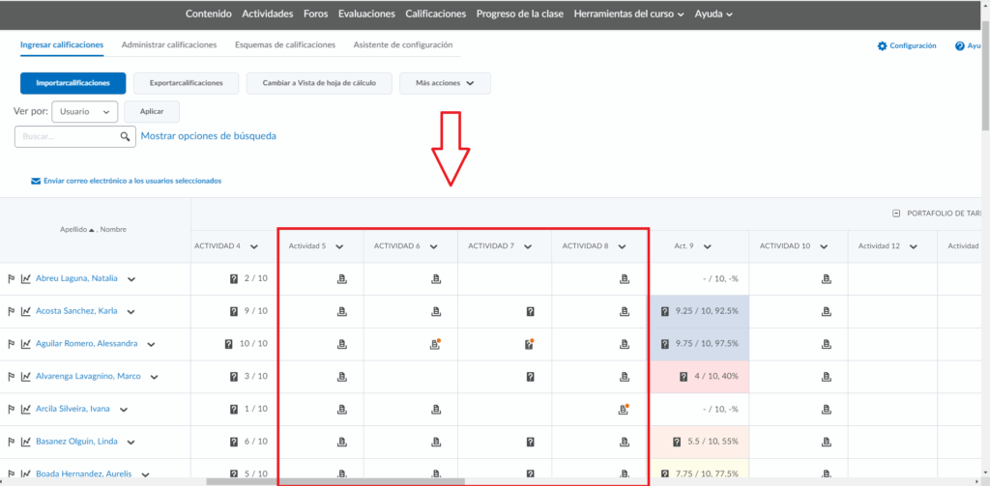Click the flag icon beside Abreu Laguna, Natalia
This screenshot has height=486, width=990.
(12, 279)
